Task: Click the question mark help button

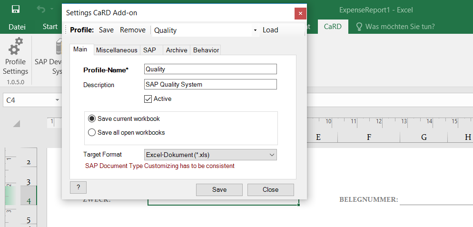Action: pyautogui.click(x=78, y=187)
